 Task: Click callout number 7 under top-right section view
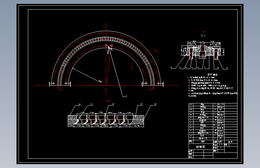205,68
